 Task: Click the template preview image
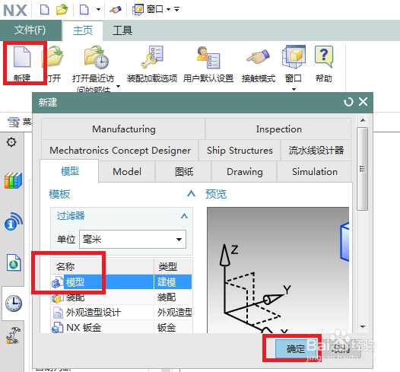278,270
